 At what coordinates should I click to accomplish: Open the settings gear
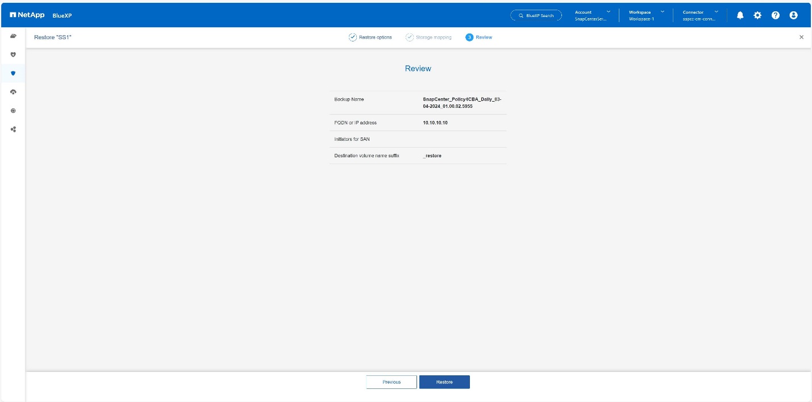pyautogui.click(x=757, y=15)
